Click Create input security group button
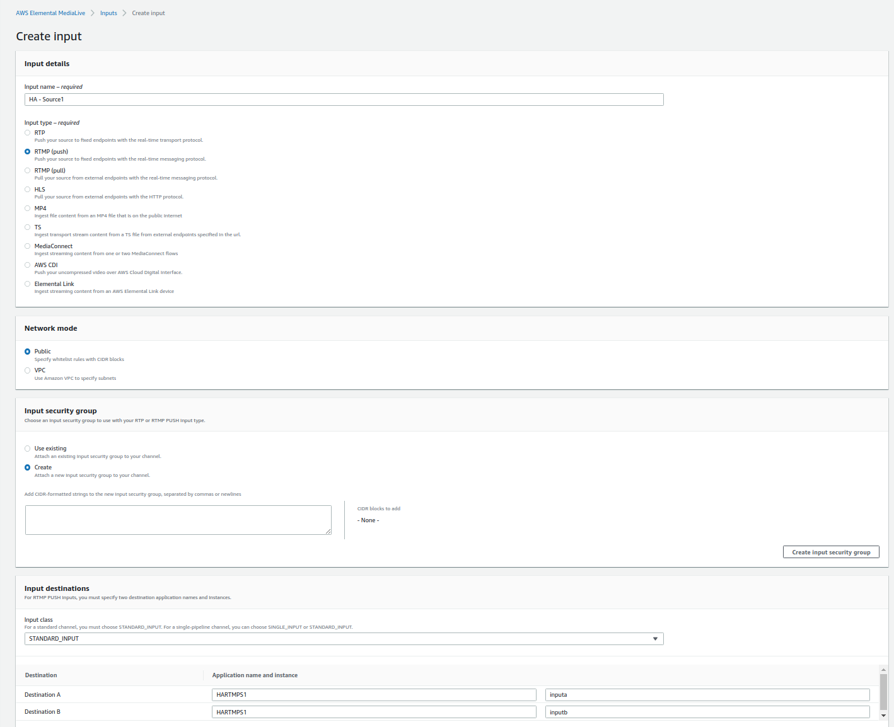 coord(831,552)
